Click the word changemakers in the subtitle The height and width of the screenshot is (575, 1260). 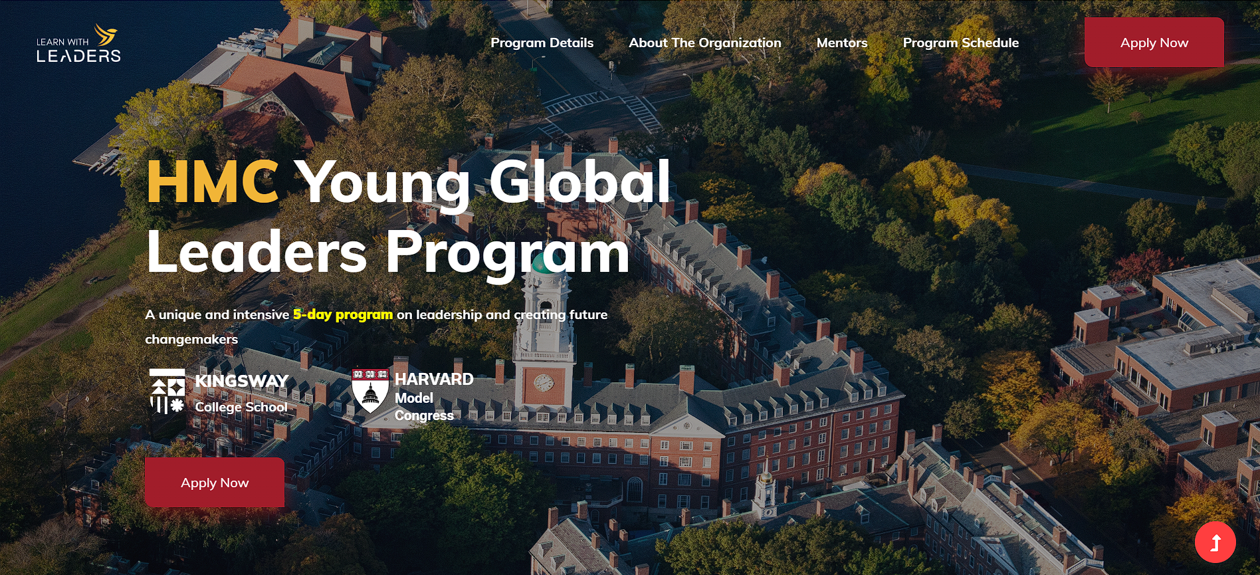[191, 339]
